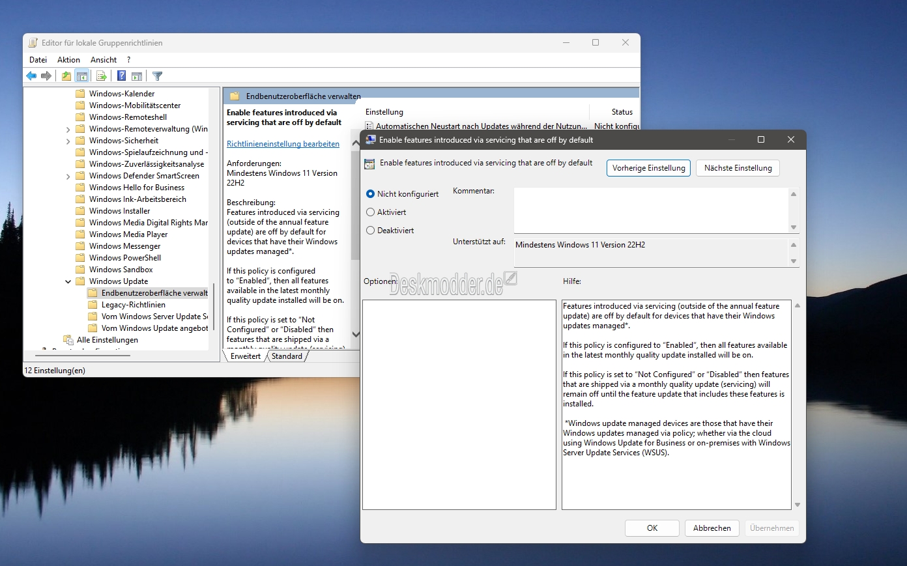Viewport: 907px width, 566px height.
Task: Toggle the show/hide action pane icon
Action: [x=137, y=76]
